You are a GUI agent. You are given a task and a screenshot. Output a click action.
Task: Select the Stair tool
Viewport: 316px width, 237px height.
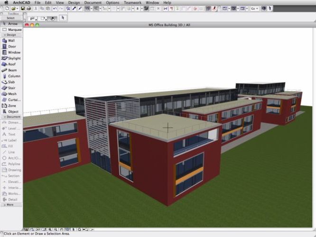tap(11, 88)
